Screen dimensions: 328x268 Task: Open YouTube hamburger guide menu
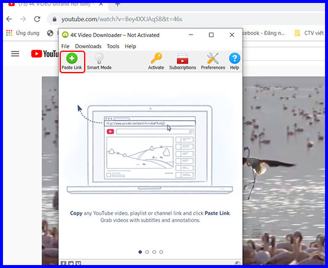(x=15, y=54)
